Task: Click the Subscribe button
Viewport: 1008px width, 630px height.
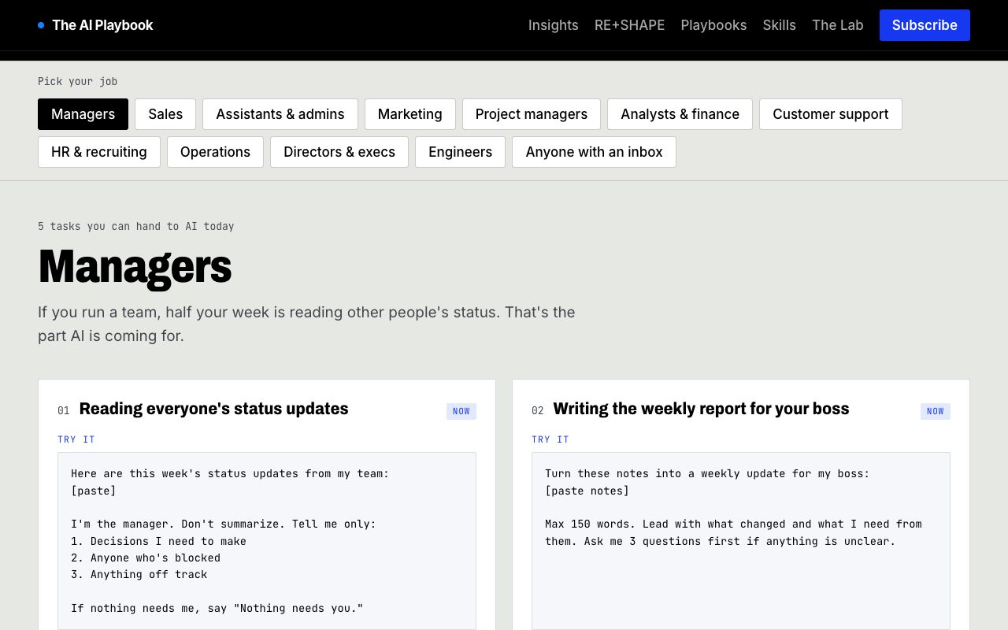Action: coord(925,25)
